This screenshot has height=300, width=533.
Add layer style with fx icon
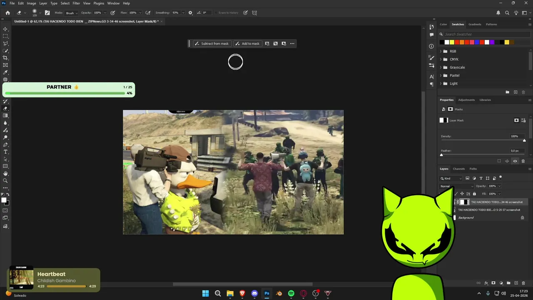486,283
